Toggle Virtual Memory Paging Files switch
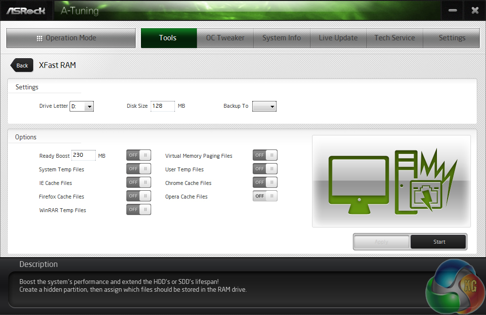Image resolution: width=486 pixels, height=315 pixels. coord(265,155)
